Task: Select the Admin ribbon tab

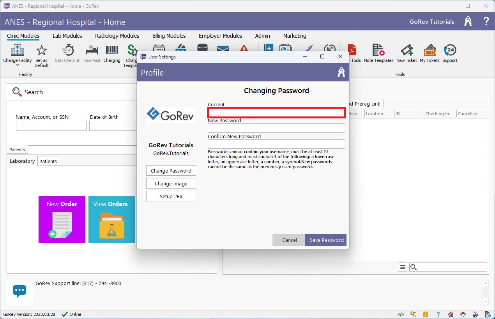Action: pyautogui.click(x=263, y=36)
